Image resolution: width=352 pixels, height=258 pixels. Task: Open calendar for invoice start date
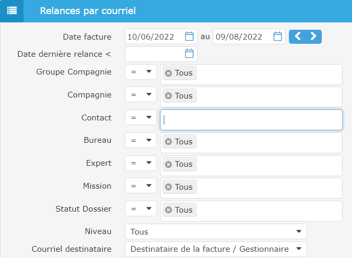[189, 36]
